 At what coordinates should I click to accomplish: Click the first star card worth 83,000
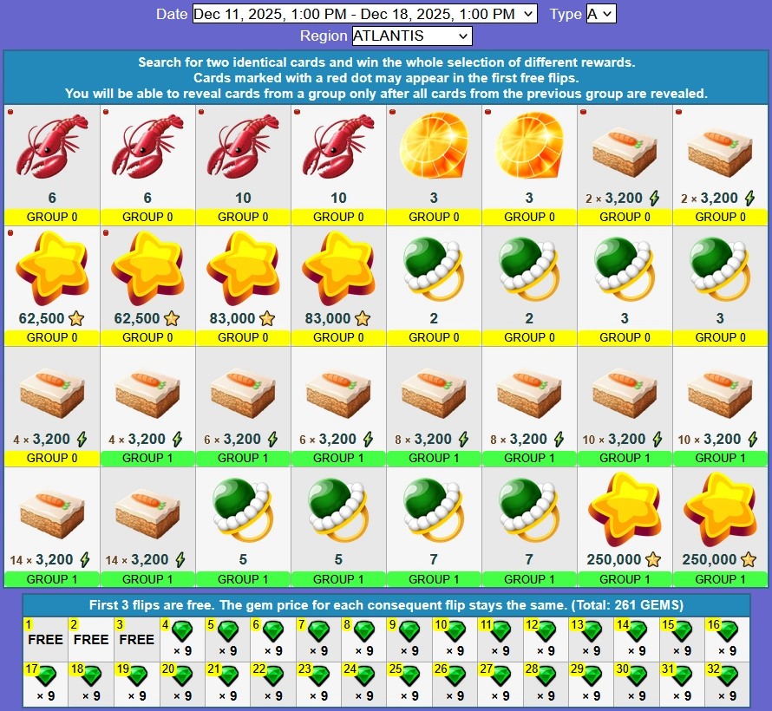(x=243, y=286)
